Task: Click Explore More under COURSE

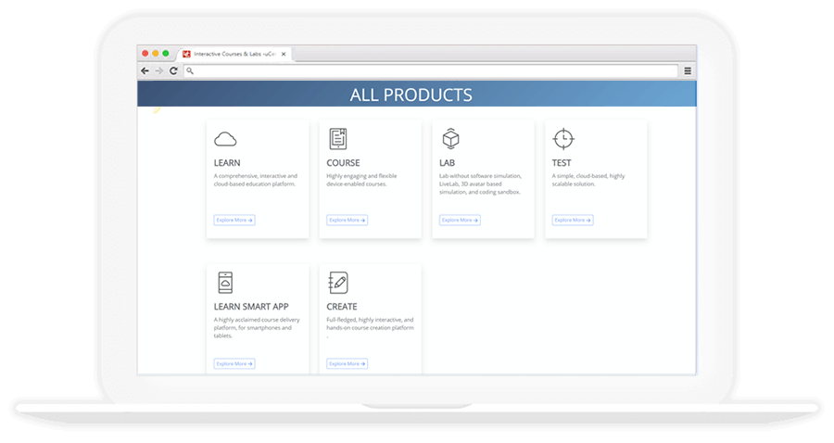Action: 347,221
